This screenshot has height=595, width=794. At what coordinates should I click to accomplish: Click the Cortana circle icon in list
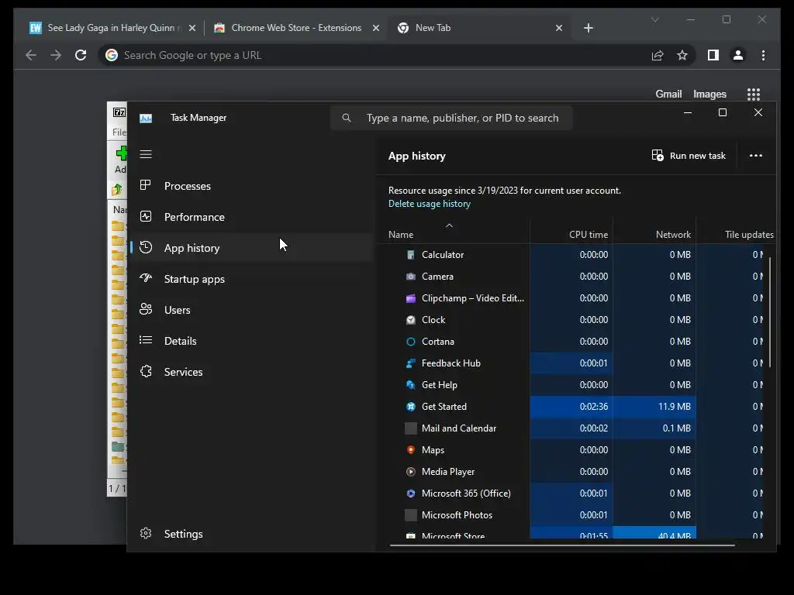click(411, 342)
